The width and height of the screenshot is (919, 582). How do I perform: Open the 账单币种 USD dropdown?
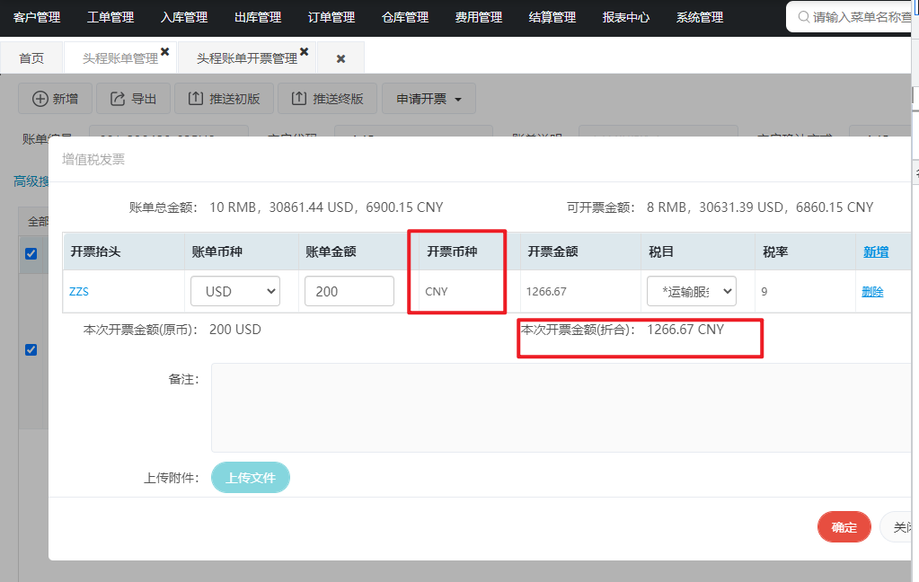235,291
